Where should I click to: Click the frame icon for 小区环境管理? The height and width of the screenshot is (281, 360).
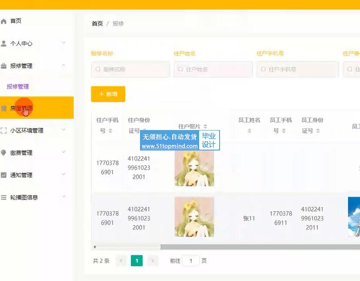[3, 130]
